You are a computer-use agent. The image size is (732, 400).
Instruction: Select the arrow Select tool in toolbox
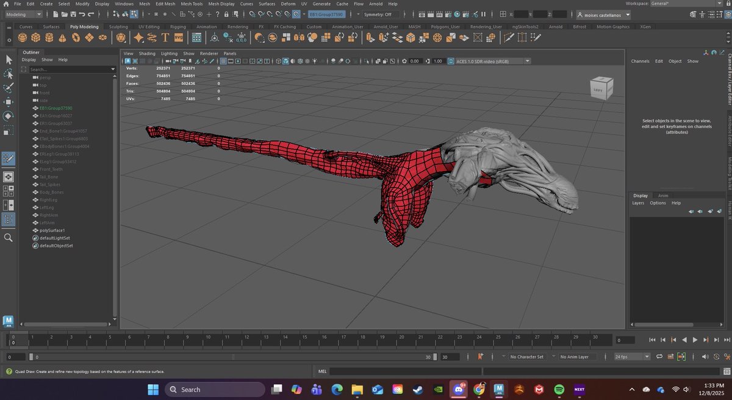[x=9, y=60]
